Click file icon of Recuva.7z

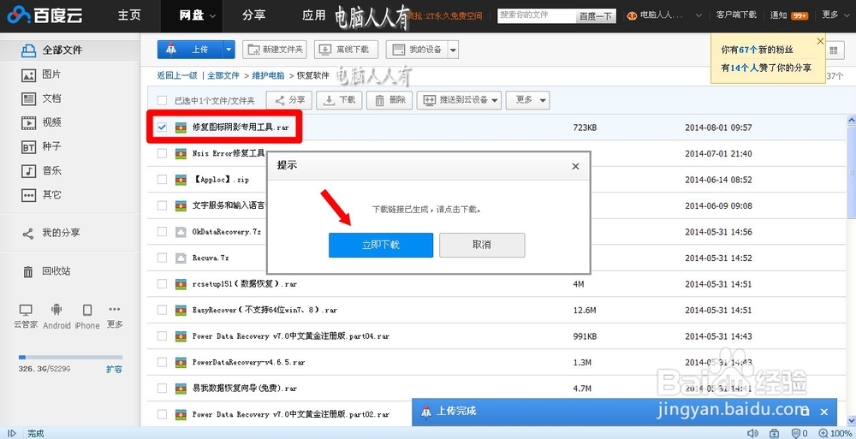[x=181, y=258]
